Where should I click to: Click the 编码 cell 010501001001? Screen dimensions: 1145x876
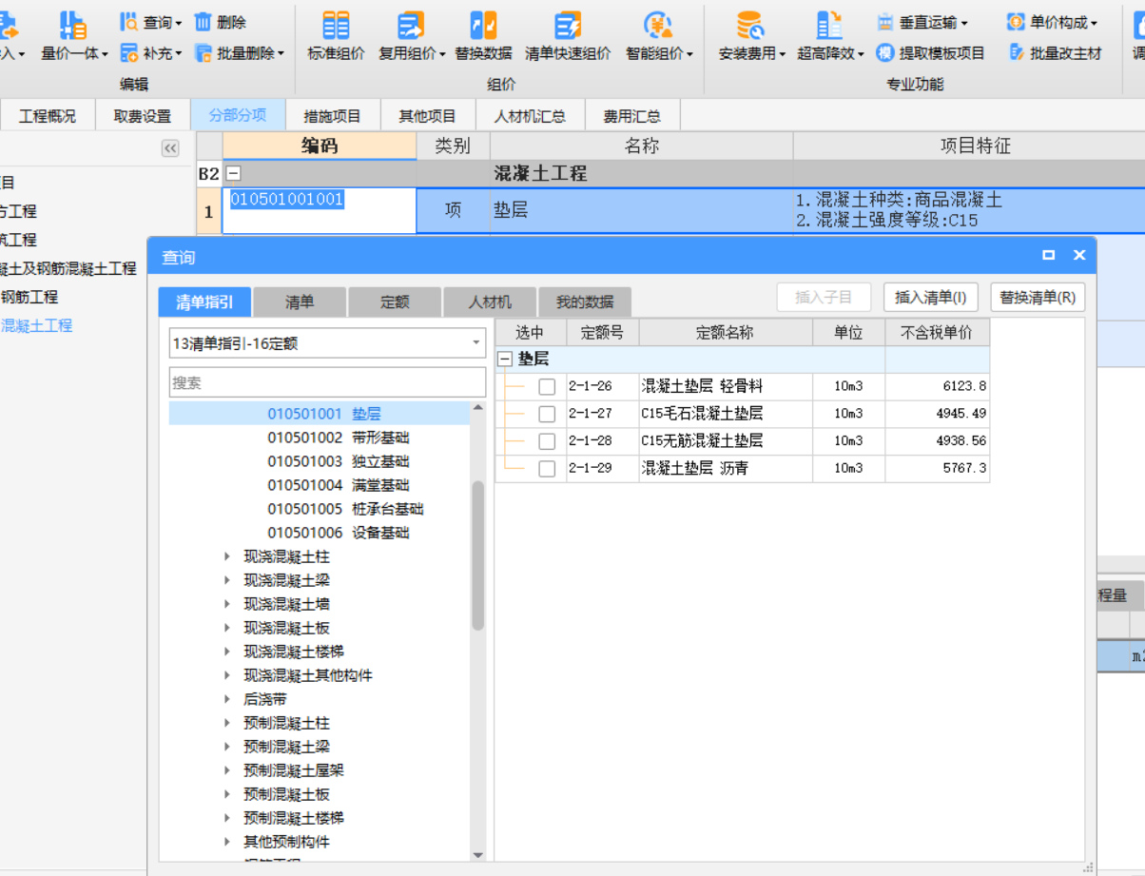320,210
